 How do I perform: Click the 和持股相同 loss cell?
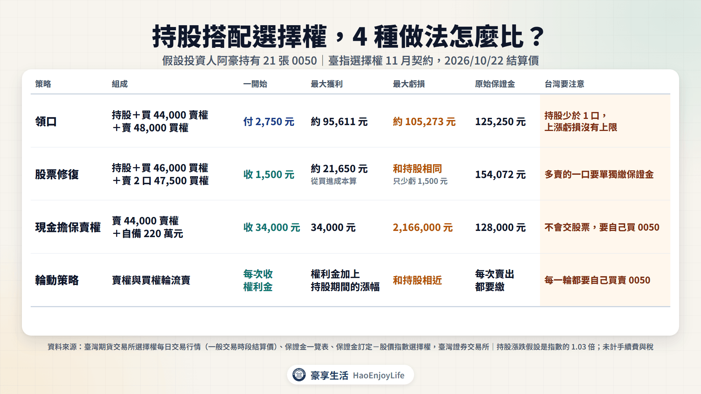click(x=418, y=169)
